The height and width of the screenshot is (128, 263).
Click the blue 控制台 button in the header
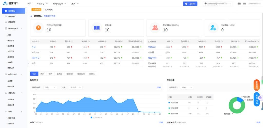pyautogui.click(x=190, y=4)
